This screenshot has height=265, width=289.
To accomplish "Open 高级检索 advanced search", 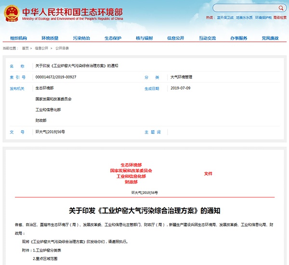I will [x=280, y=18].
